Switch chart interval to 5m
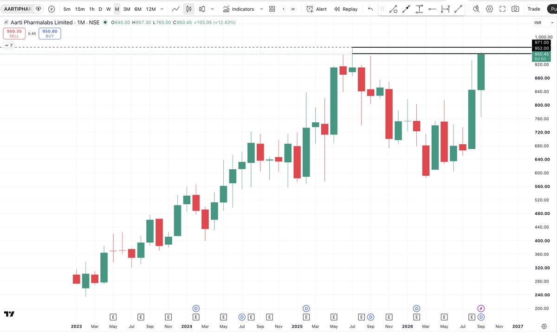 [x=67, y=9]
